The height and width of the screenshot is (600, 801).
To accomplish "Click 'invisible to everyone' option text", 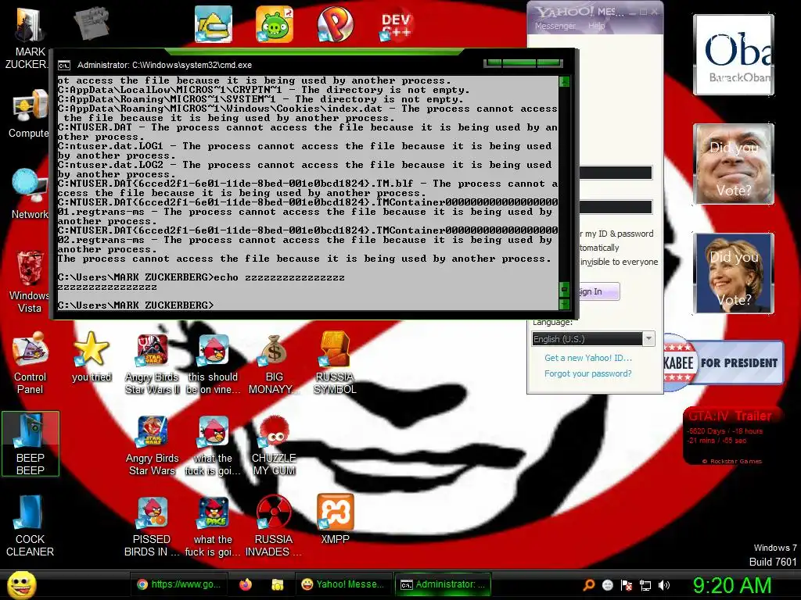I will (620, 262).
